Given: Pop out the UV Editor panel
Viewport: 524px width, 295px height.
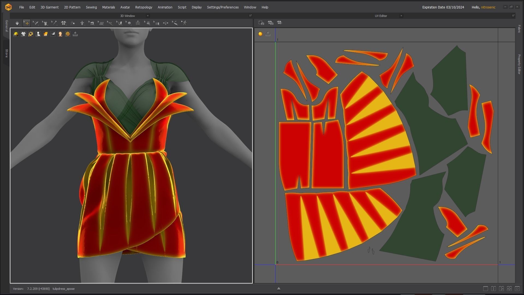Looking at the screenshot, I should (513, 16).
